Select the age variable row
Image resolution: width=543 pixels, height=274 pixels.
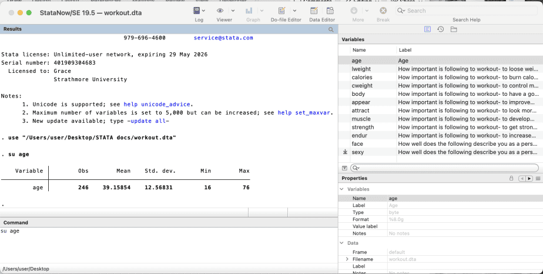pos(441,61)
